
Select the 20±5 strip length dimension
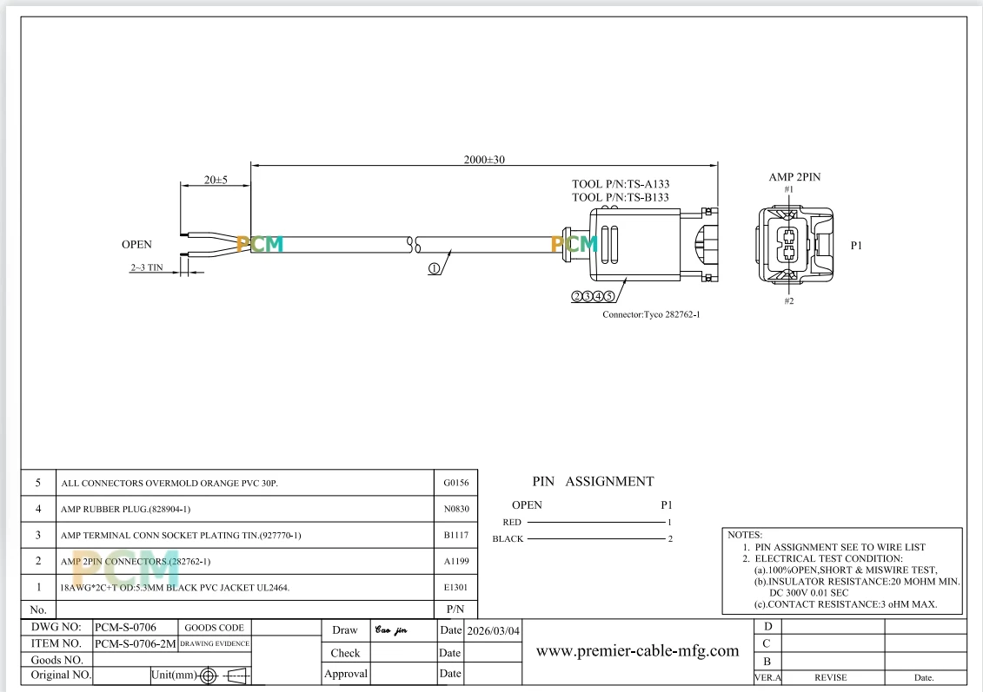[216, 180]
